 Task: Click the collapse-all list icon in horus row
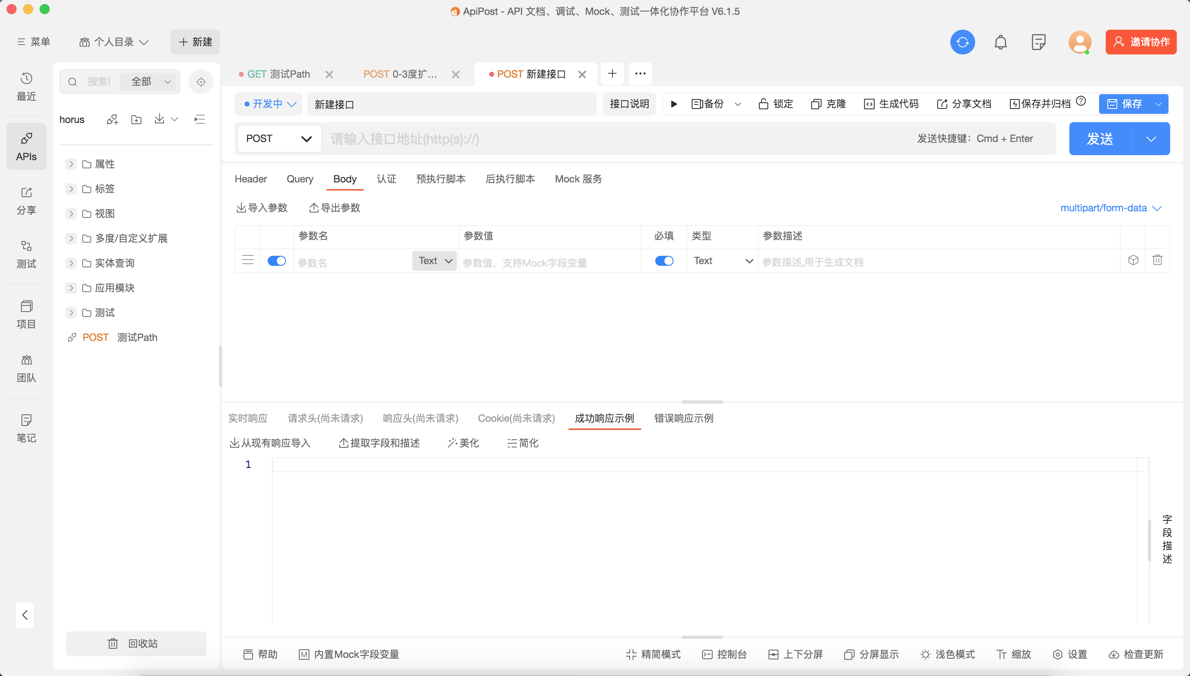coord(200,119)
